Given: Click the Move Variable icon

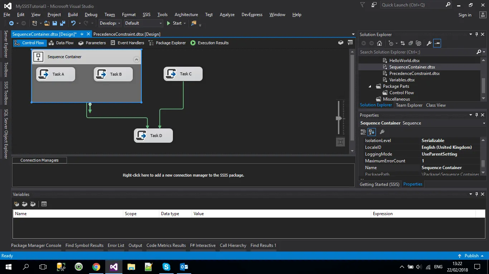Looking at the screenshot, I should 25,204.
